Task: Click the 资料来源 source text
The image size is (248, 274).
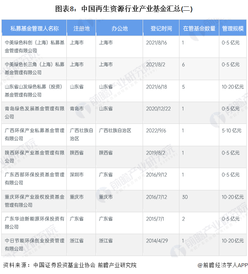Action: point(70,265)
